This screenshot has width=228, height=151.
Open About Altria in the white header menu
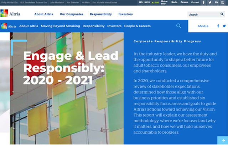click(44, 14)
